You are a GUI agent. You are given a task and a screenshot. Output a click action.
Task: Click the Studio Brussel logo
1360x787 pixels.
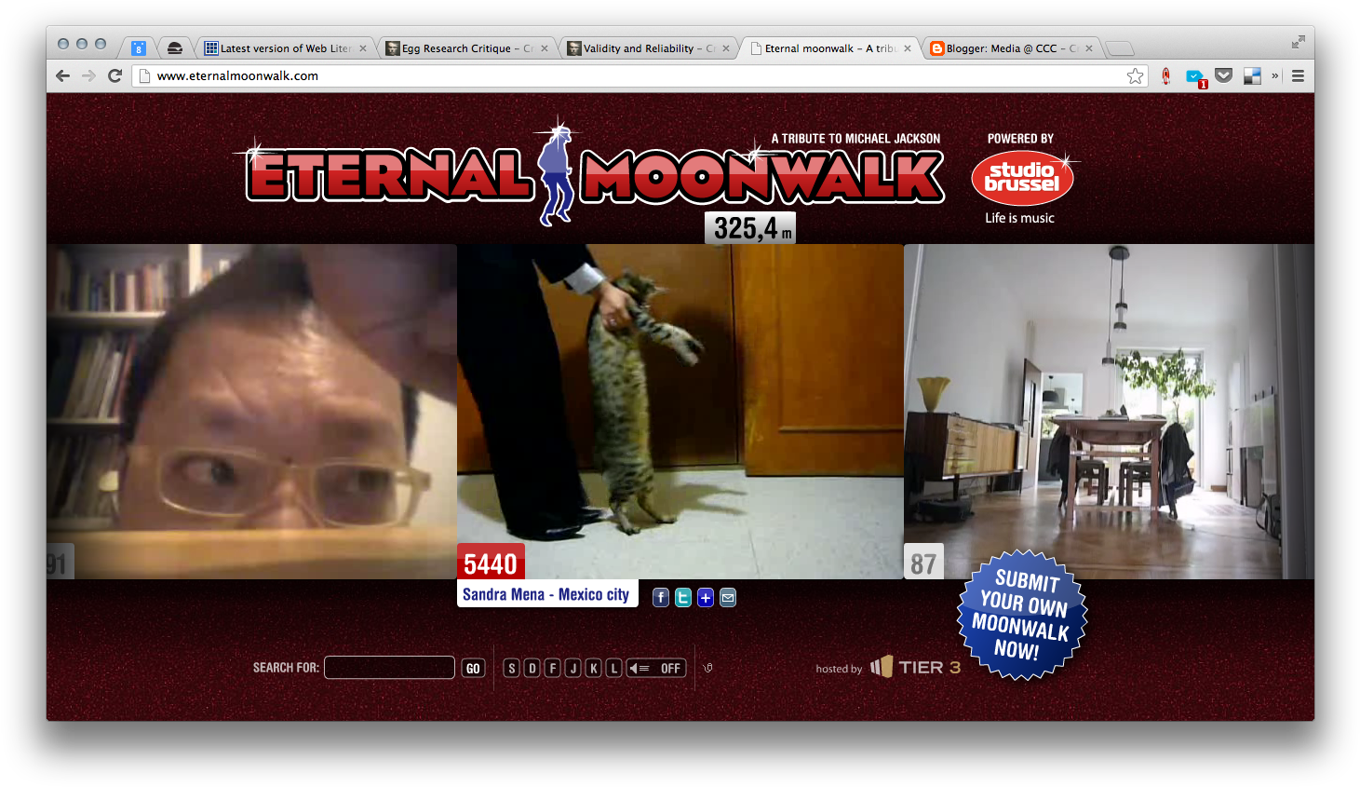pos(1021,177)
